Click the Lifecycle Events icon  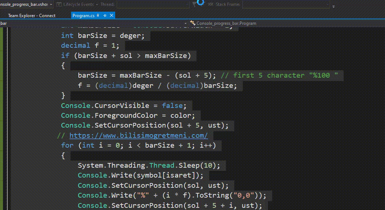(x=59, y=4)
